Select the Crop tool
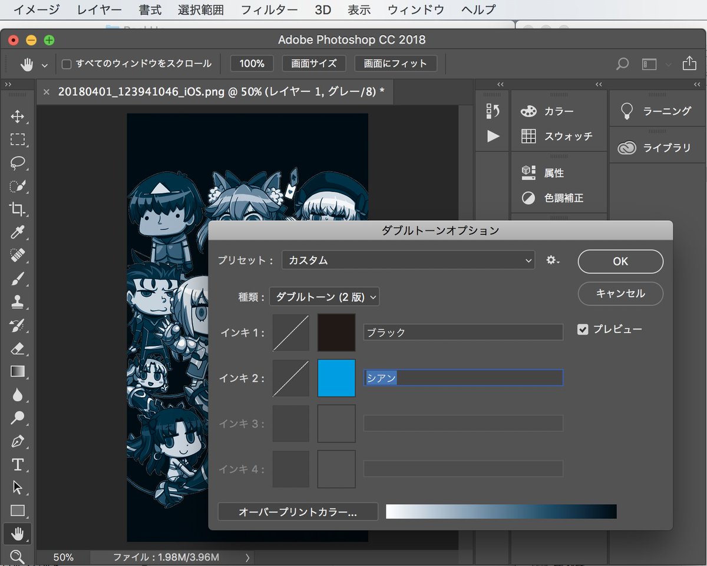 pos(17,209)
